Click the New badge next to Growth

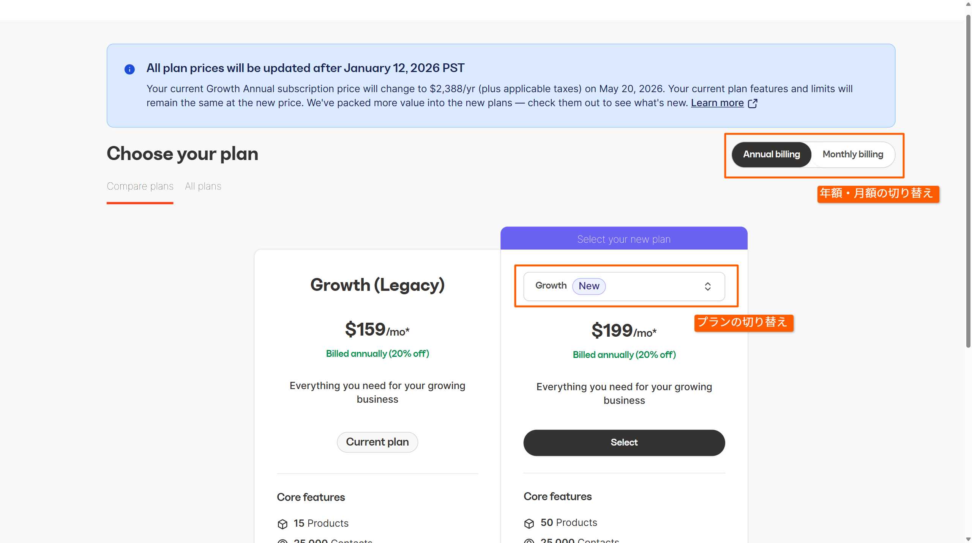pos(589,286)
